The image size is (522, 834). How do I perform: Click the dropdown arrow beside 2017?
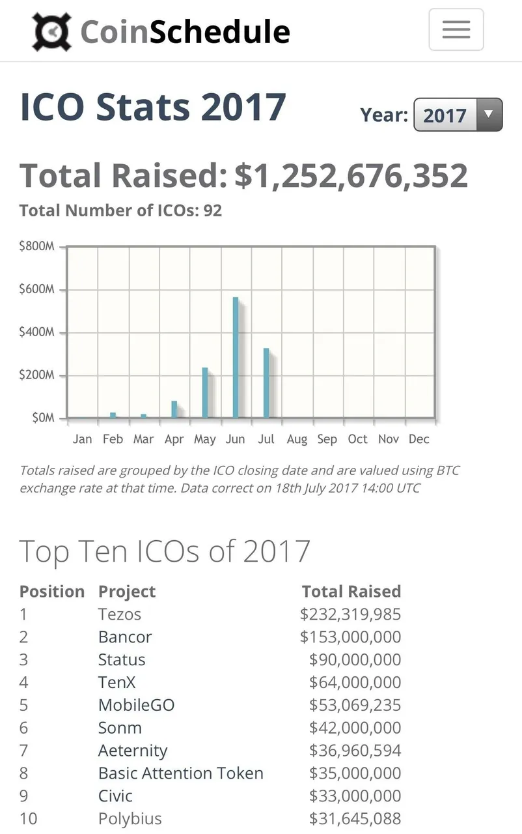click(489, 115)
